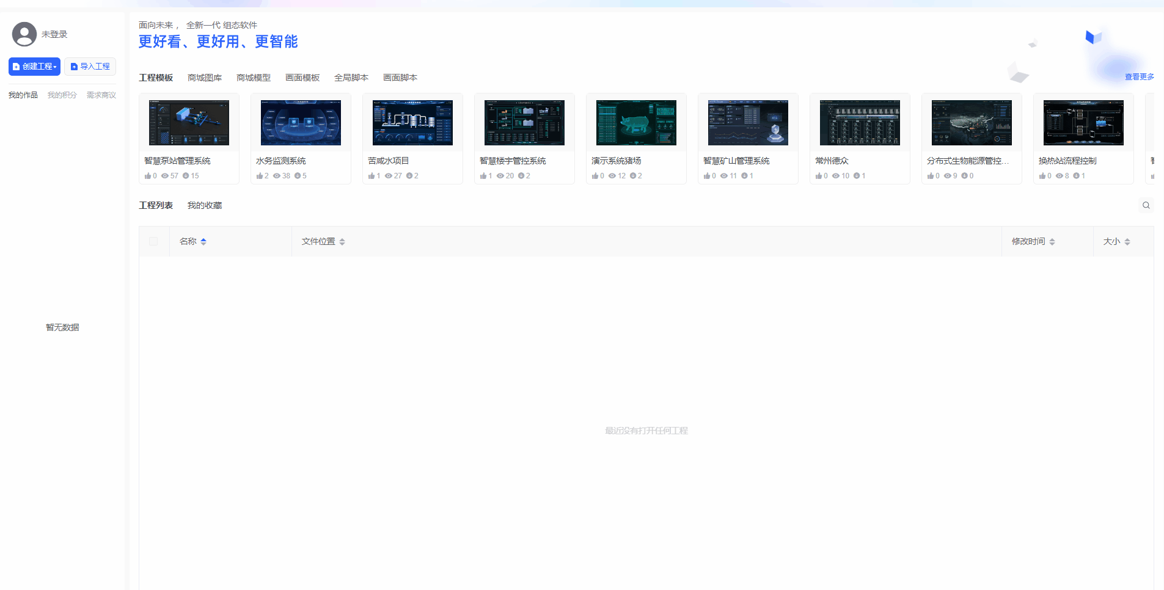Click the like icon on 苦咸水项目 card

(x=372, y=176)
